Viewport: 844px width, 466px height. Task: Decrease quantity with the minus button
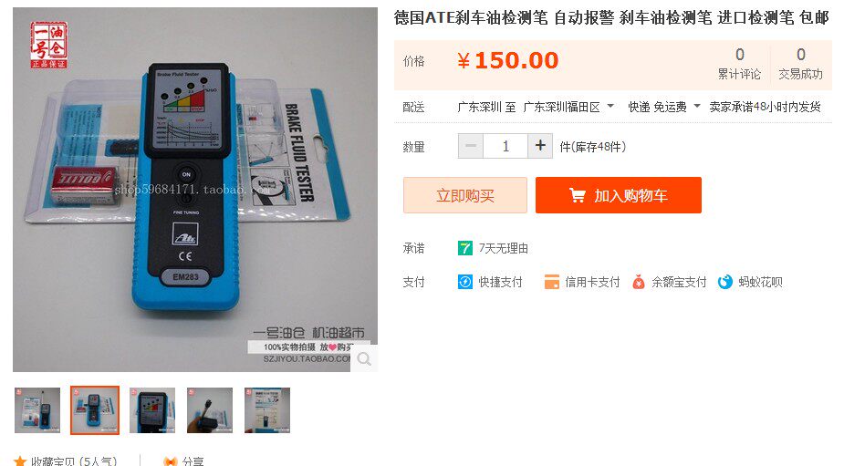[471, 146]
